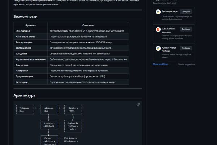
Task: Select the Ключевые слова table cell
Action: tap(31, 37)
